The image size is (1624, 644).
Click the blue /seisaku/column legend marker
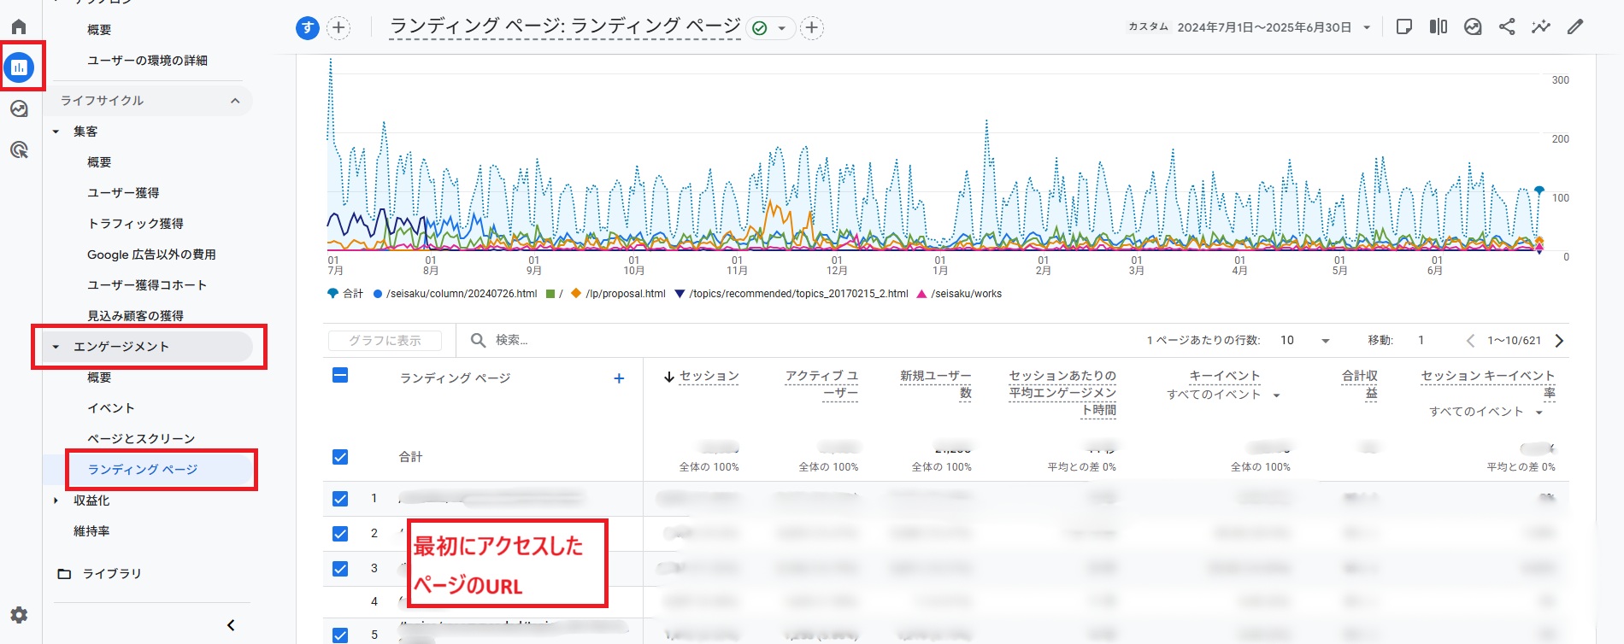pos(378,294)
